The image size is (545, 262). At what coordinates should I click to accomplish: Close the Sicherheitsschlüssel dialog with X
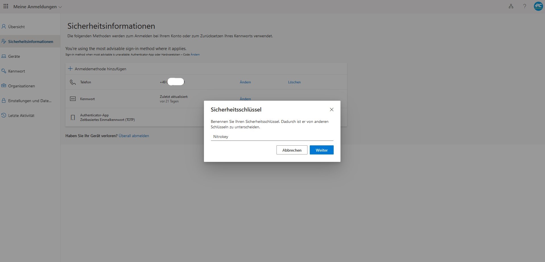(x=331, y=110)
